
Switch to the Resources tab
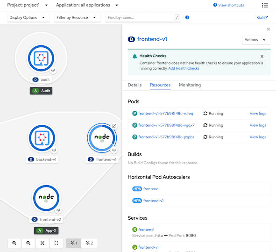pyautogui.click(x=160, y=85)
